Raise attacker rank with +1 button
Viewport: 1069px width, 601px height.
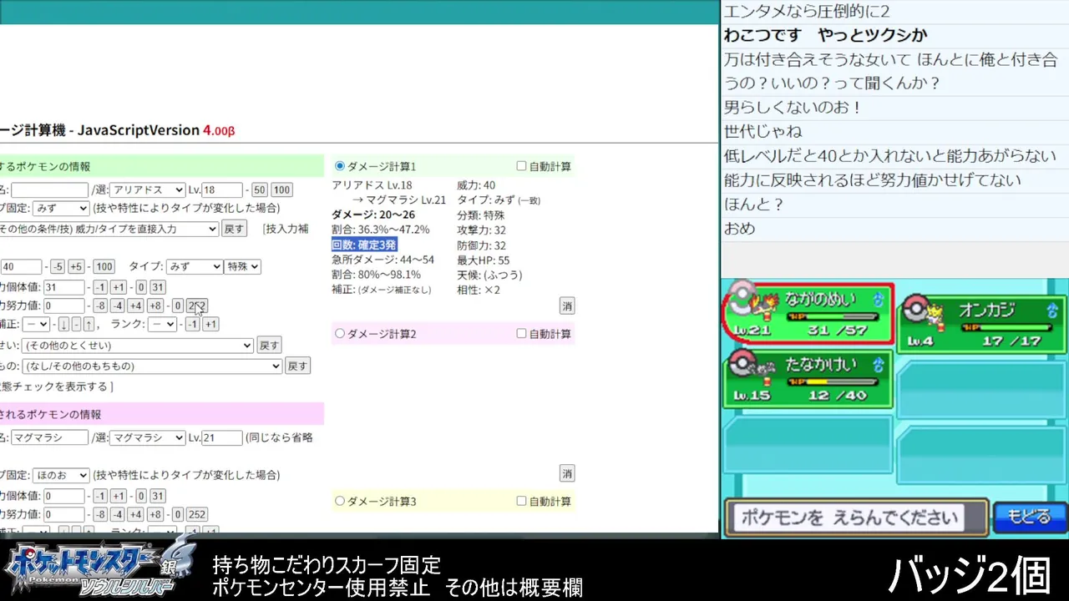[x=210, y=324]
